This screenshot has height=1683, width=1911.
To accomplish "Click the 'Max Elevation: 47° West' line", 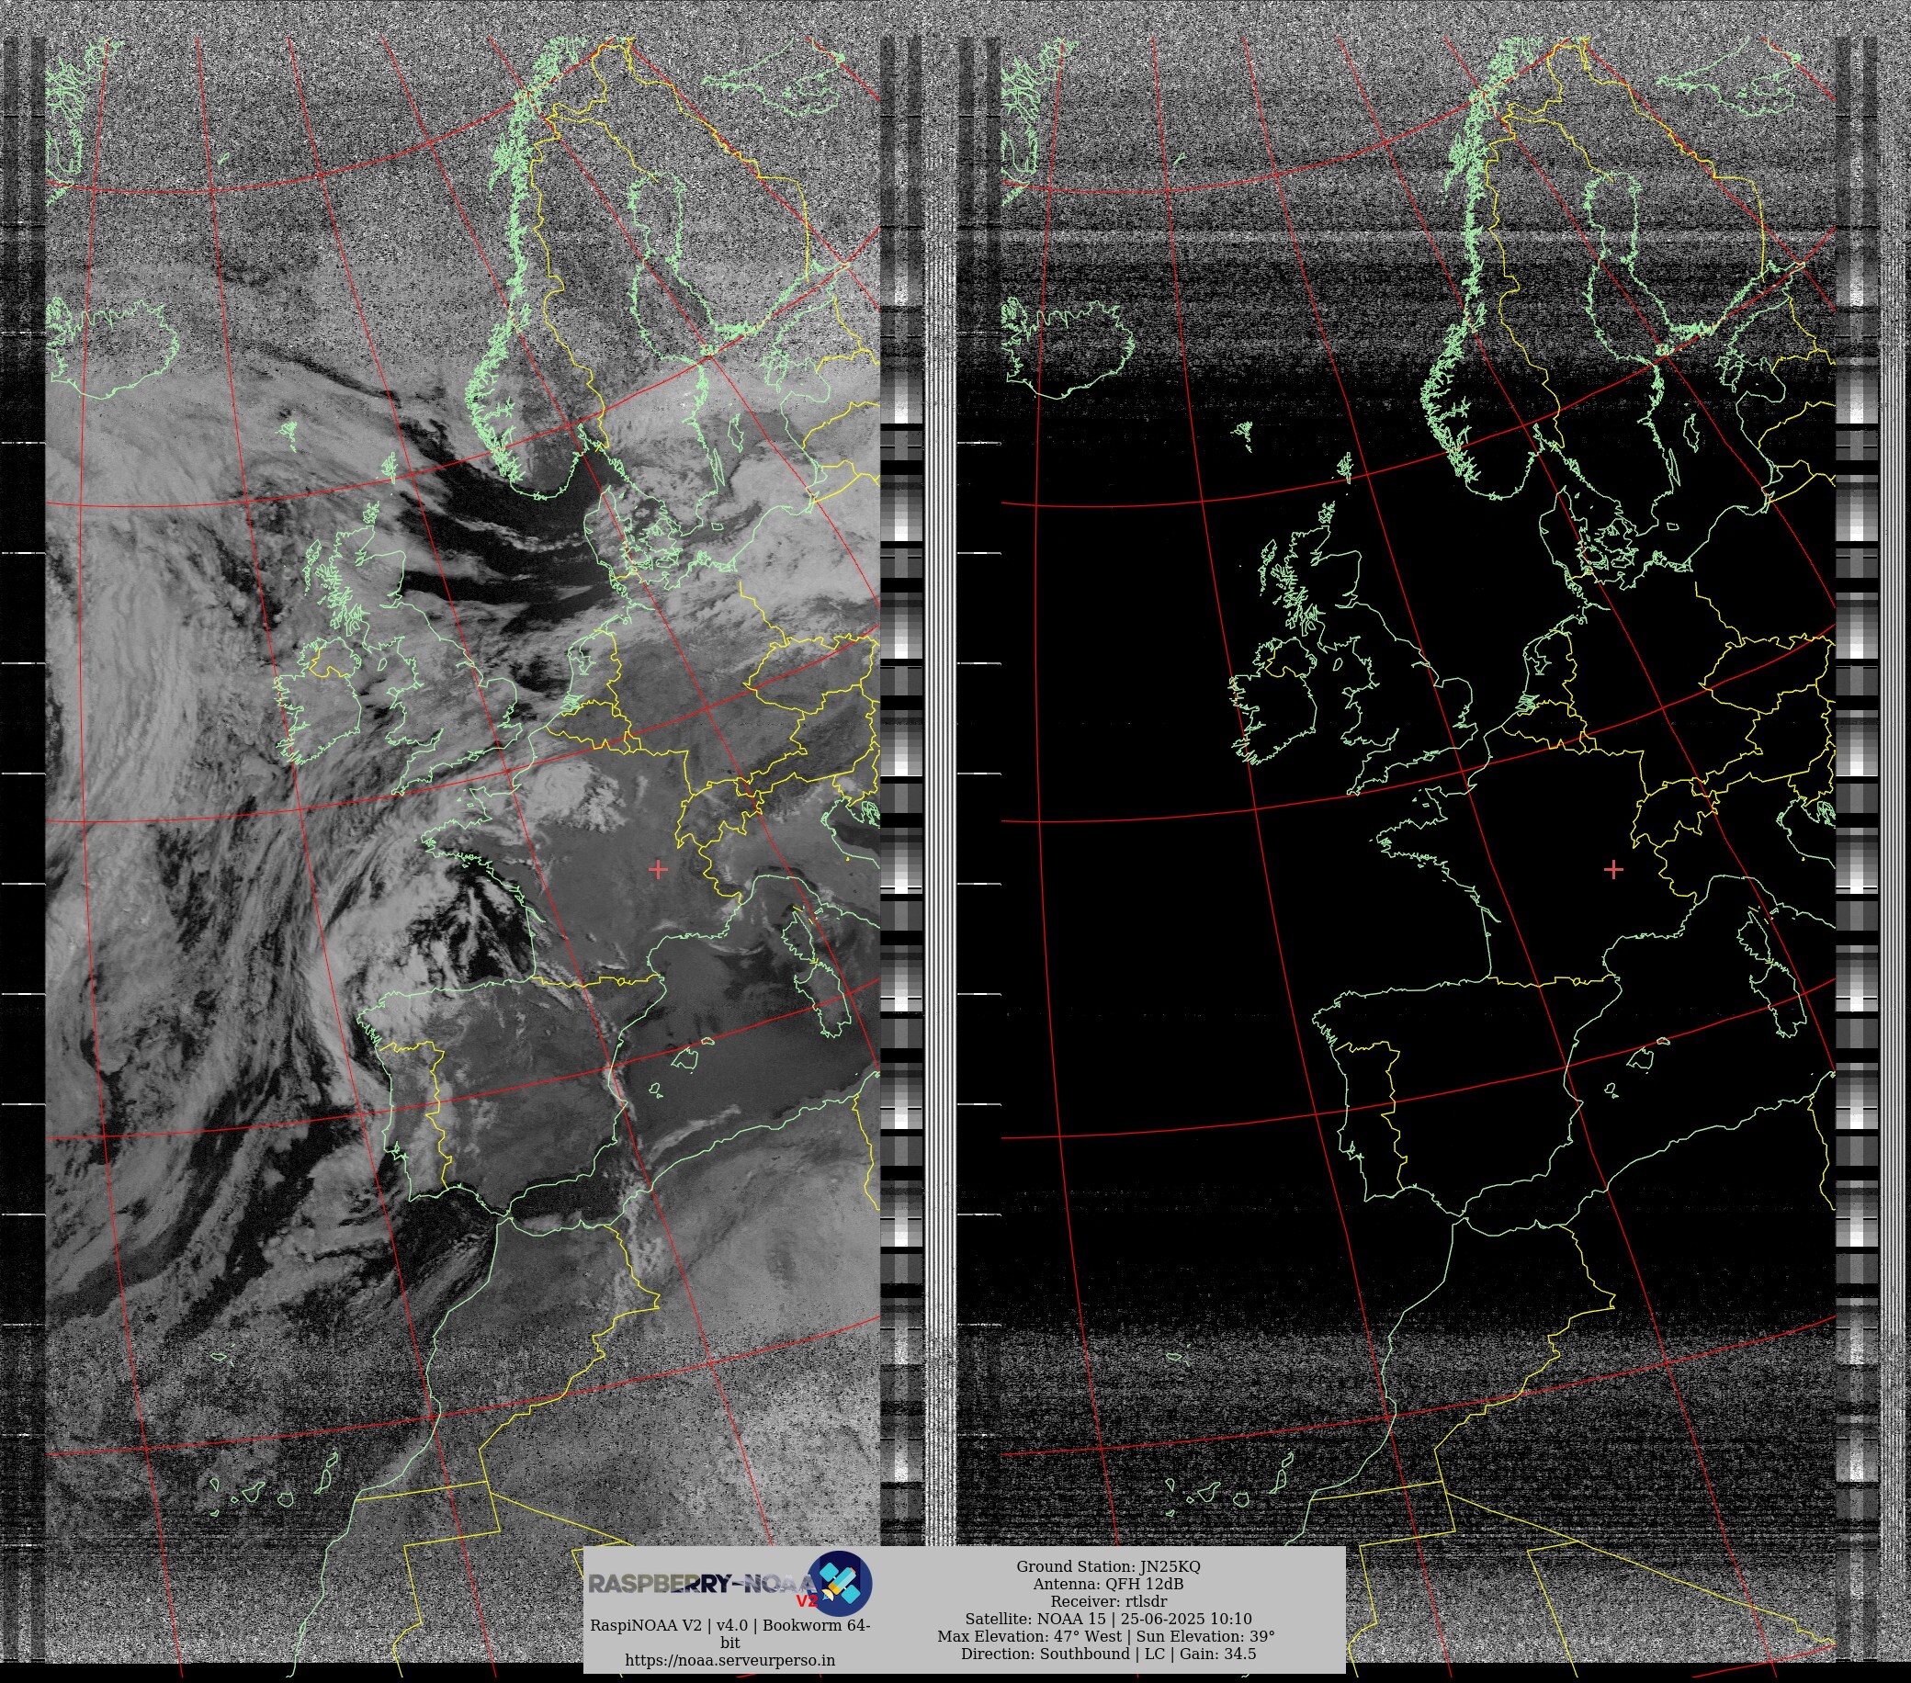I will coord(1107,1636).
